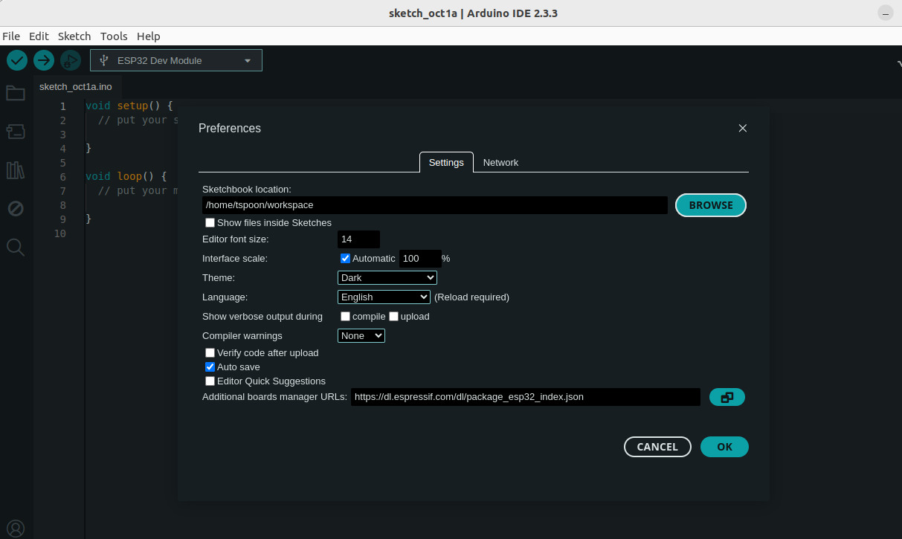Viewport: 902px width, 539px height.
Task: Click the user account icon in the sidebar
Action: point(16,529)
